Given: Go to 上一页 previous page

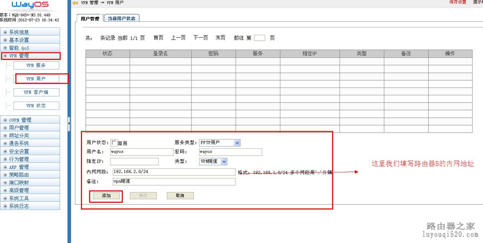Looking at the screenshot, I should point(178,38).
